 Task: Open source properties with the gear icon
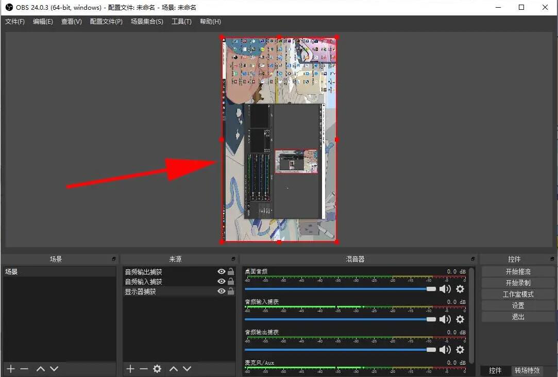point(157,369)
